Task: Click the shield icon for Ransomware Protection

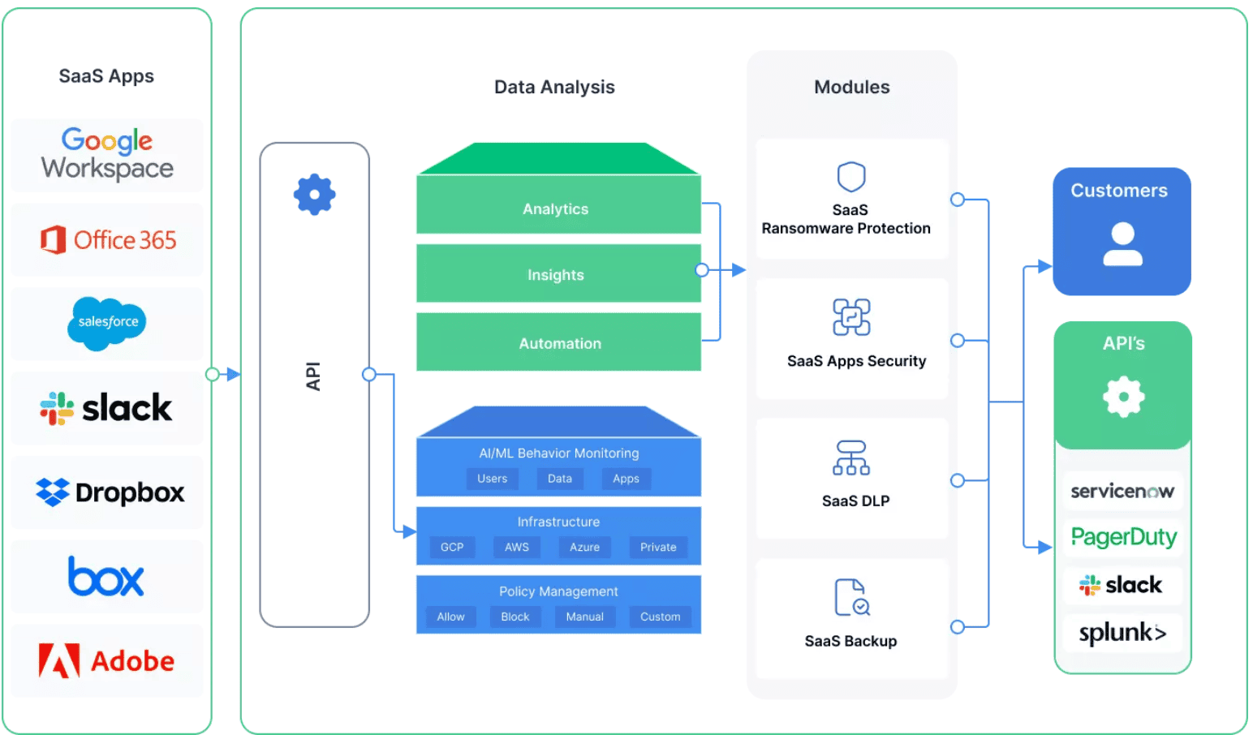Action: click(851, 177)
